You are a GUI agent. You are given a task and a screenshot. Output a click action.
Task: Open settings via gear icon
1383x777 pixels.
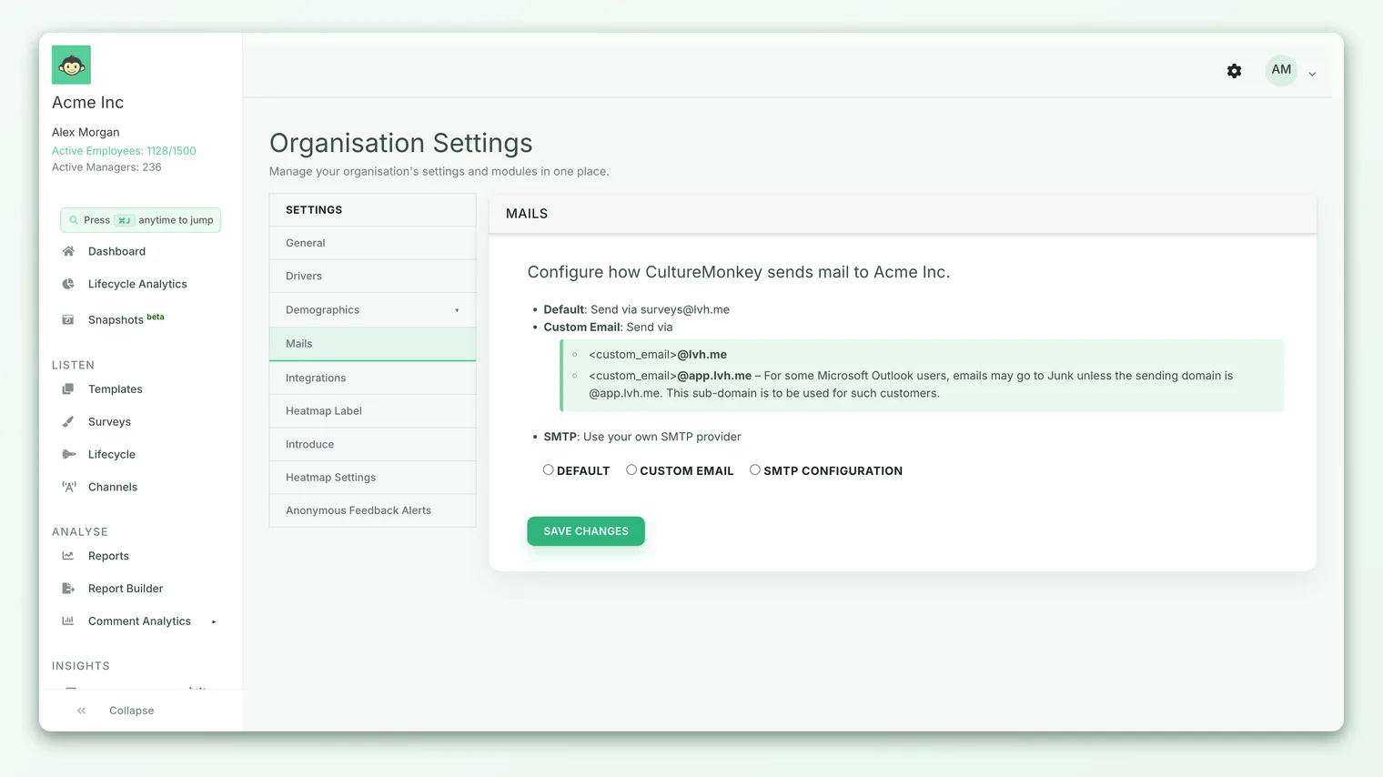(1234, 71)
